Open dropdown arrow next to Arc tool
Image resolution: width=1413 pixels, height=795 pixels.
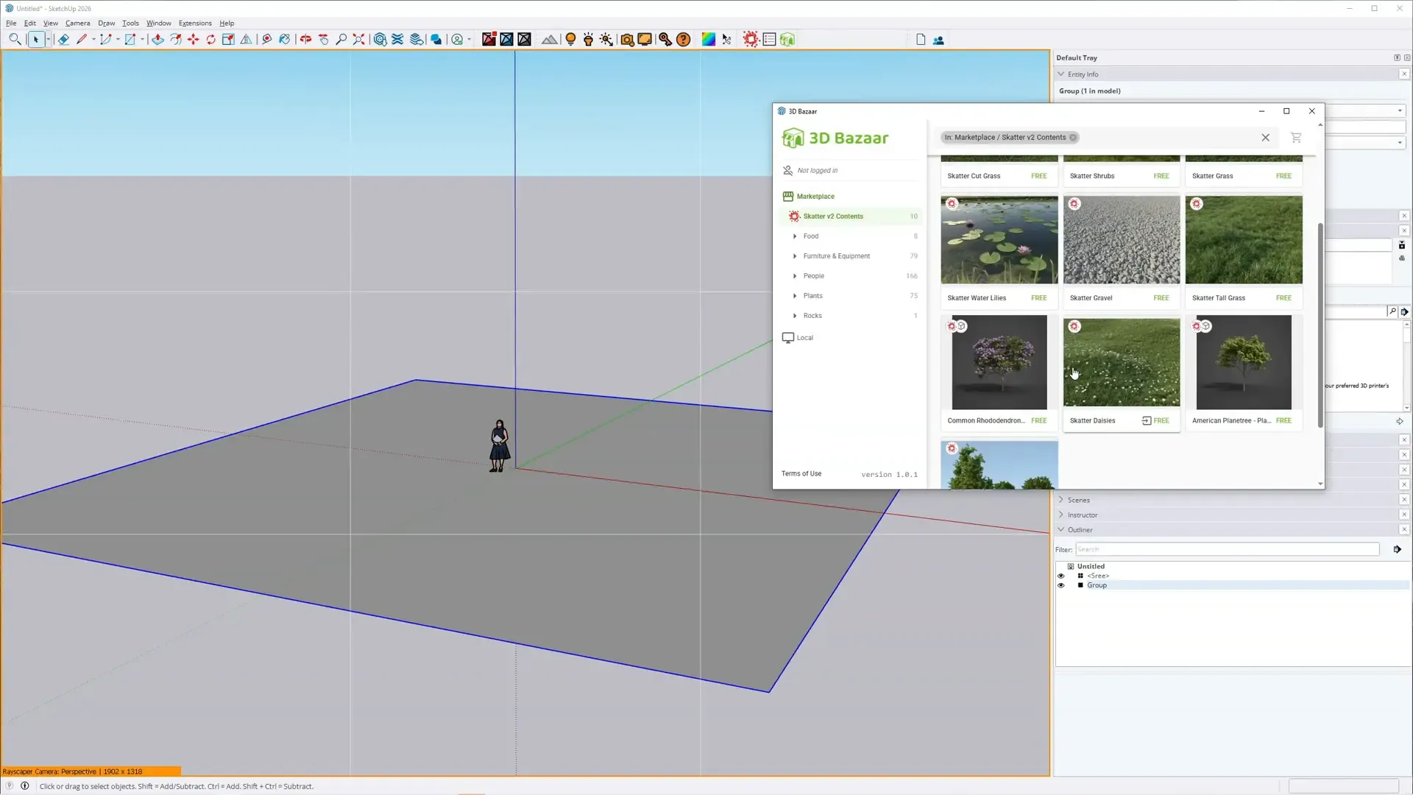[118, 40]
